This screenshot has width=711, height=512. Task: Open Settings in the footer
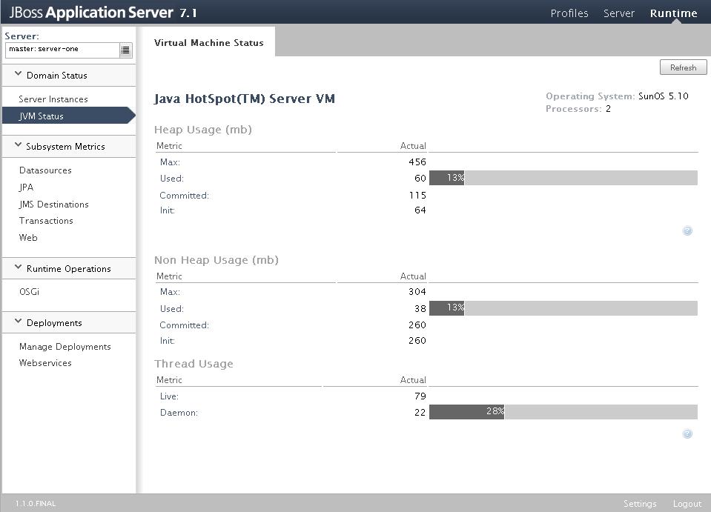pos(640,503)
